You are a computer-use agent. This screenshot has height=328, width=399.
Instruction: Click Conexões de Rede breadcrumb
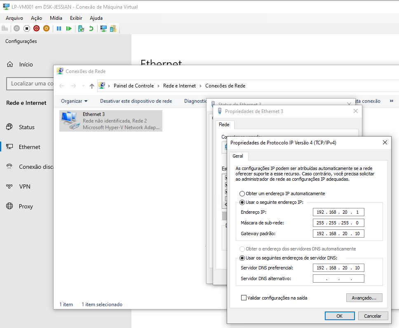click(225, 86)
